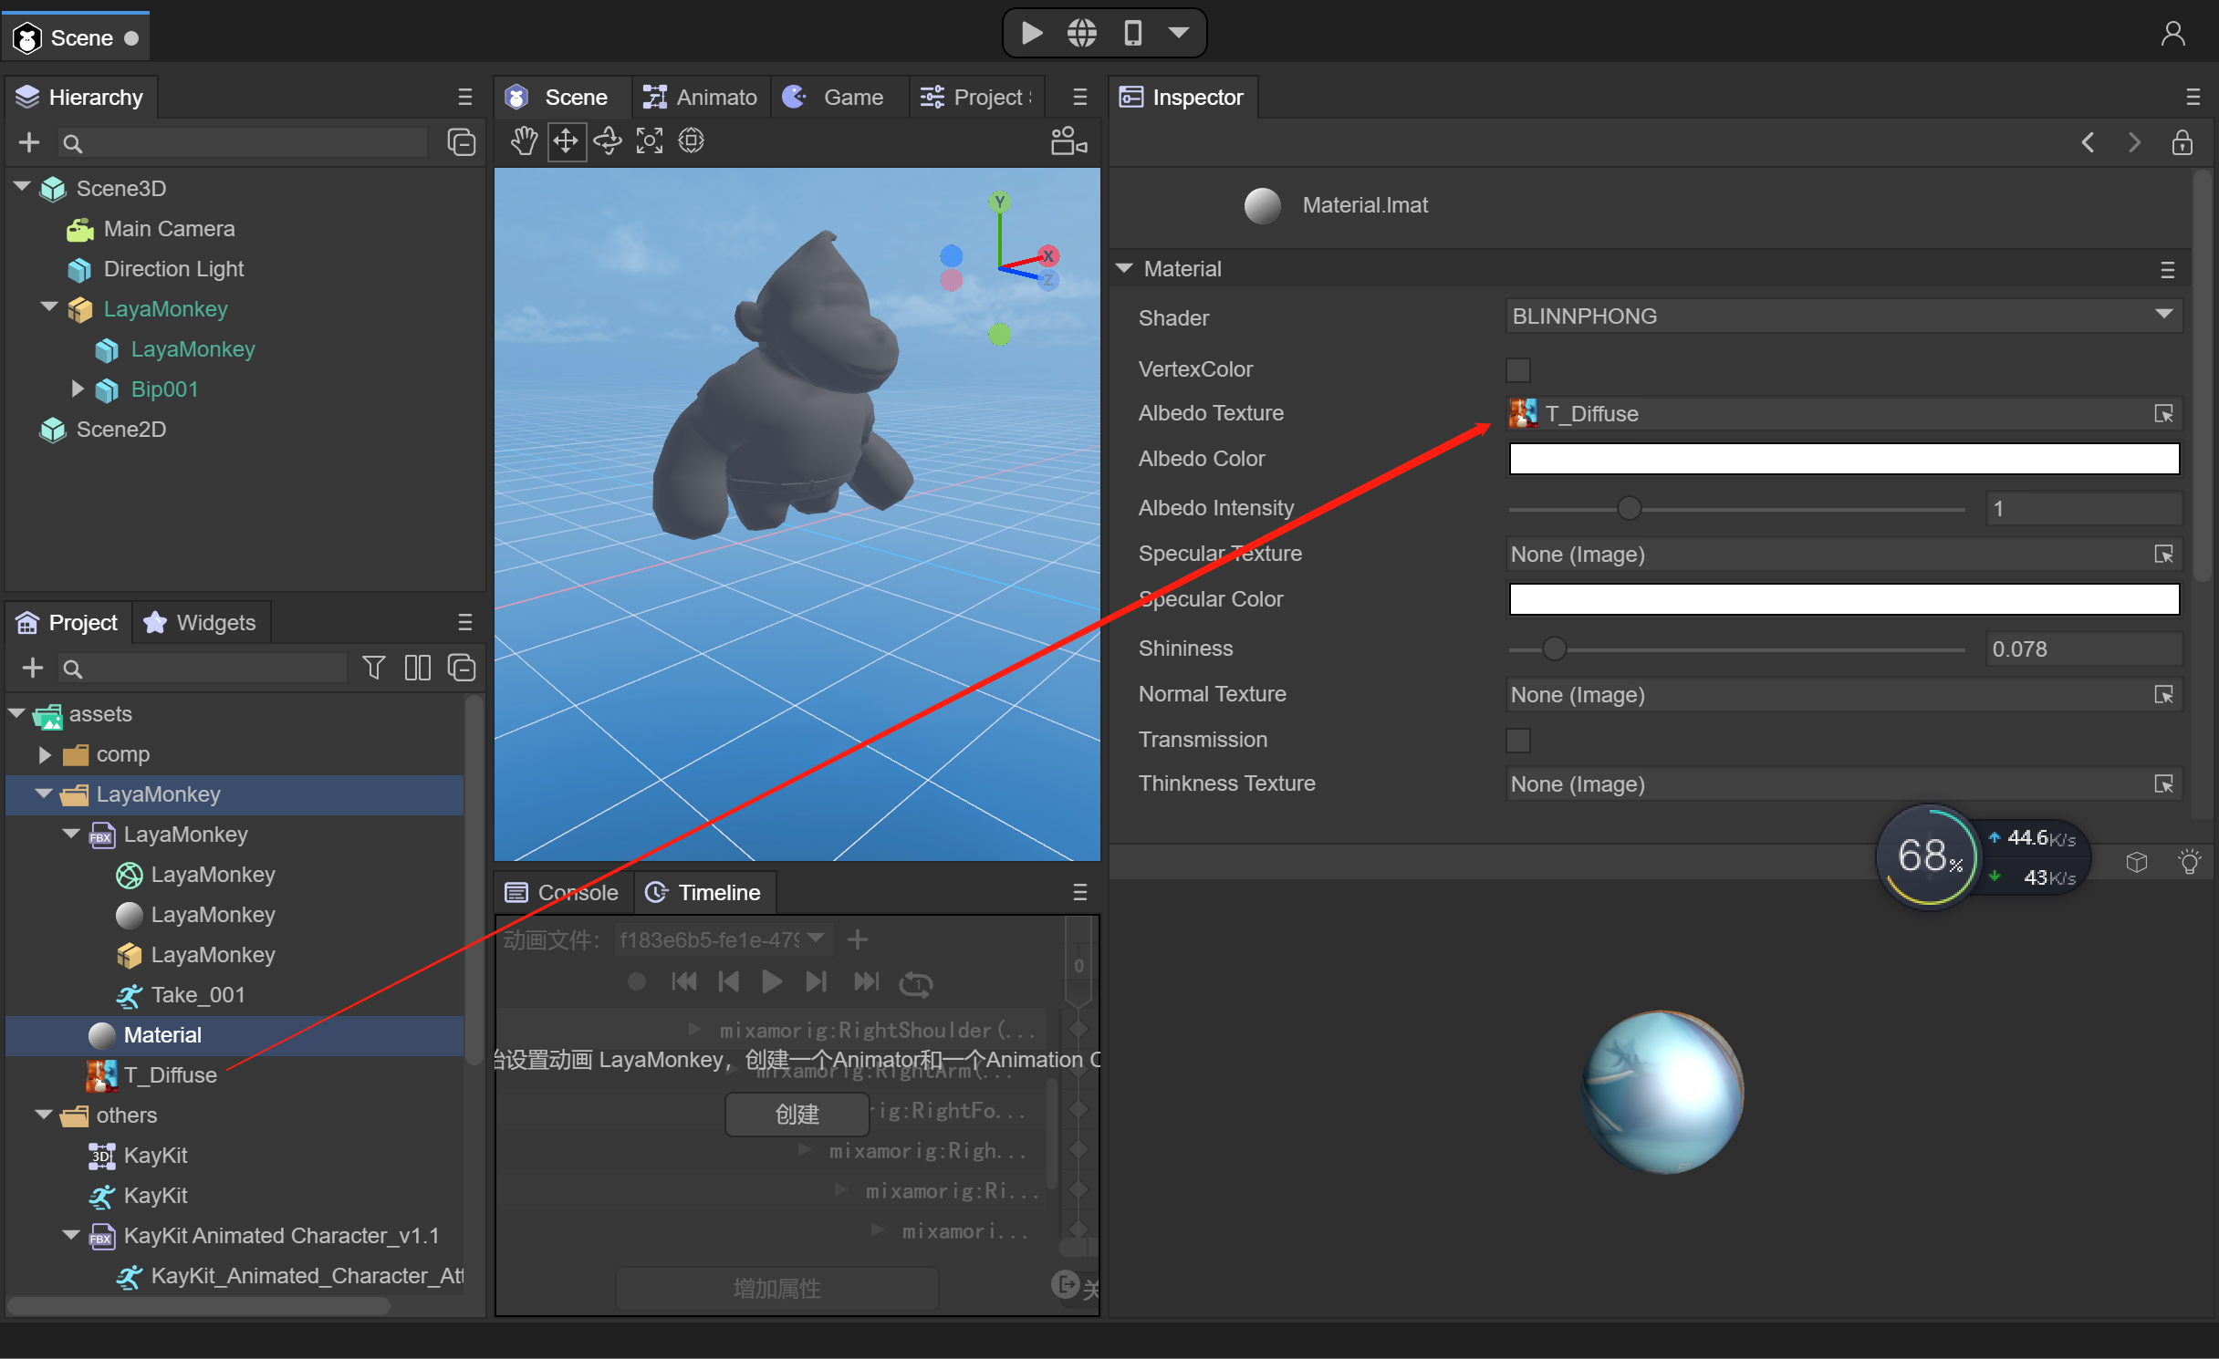Viewport: 2219px width, 1359px height.
Task: Open the Shader dropdown in Material inspector
Action: 1843,316
